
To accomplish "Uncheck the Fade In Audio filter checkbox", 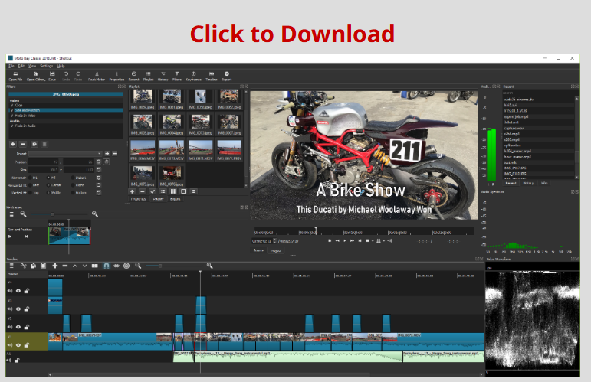I will click(12, 126).
